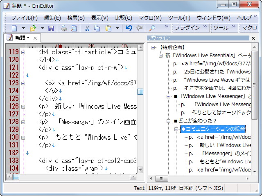262x196 pixels.
Task: Select the ●コミュニケーションの統合 outline item
Action: click(x=213, y=129)
